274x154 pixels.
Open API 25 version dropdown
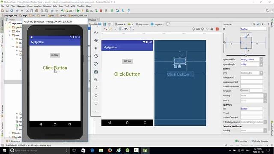click(x=131, y=24)
